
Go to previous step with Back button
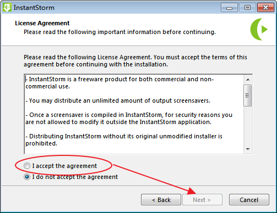click(161, 200)
